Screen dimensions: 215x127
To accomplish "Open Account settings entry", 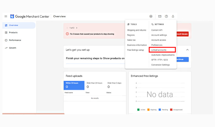I will 159,35.
